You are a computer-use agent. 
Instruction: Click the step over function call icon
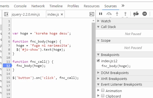109,14
